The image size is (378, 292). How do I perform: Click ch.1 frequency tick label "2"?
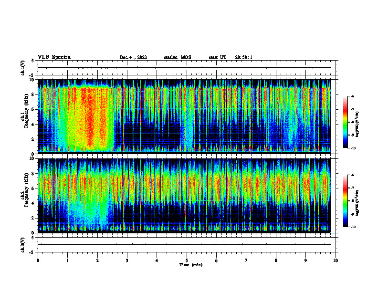click(x=33, y=139)
